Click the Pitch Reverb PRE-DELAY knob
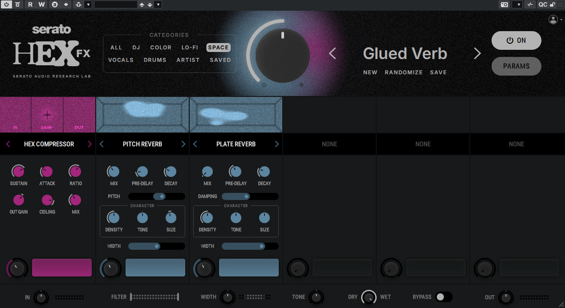Screen dimensions: 565x308 (142, 172)
